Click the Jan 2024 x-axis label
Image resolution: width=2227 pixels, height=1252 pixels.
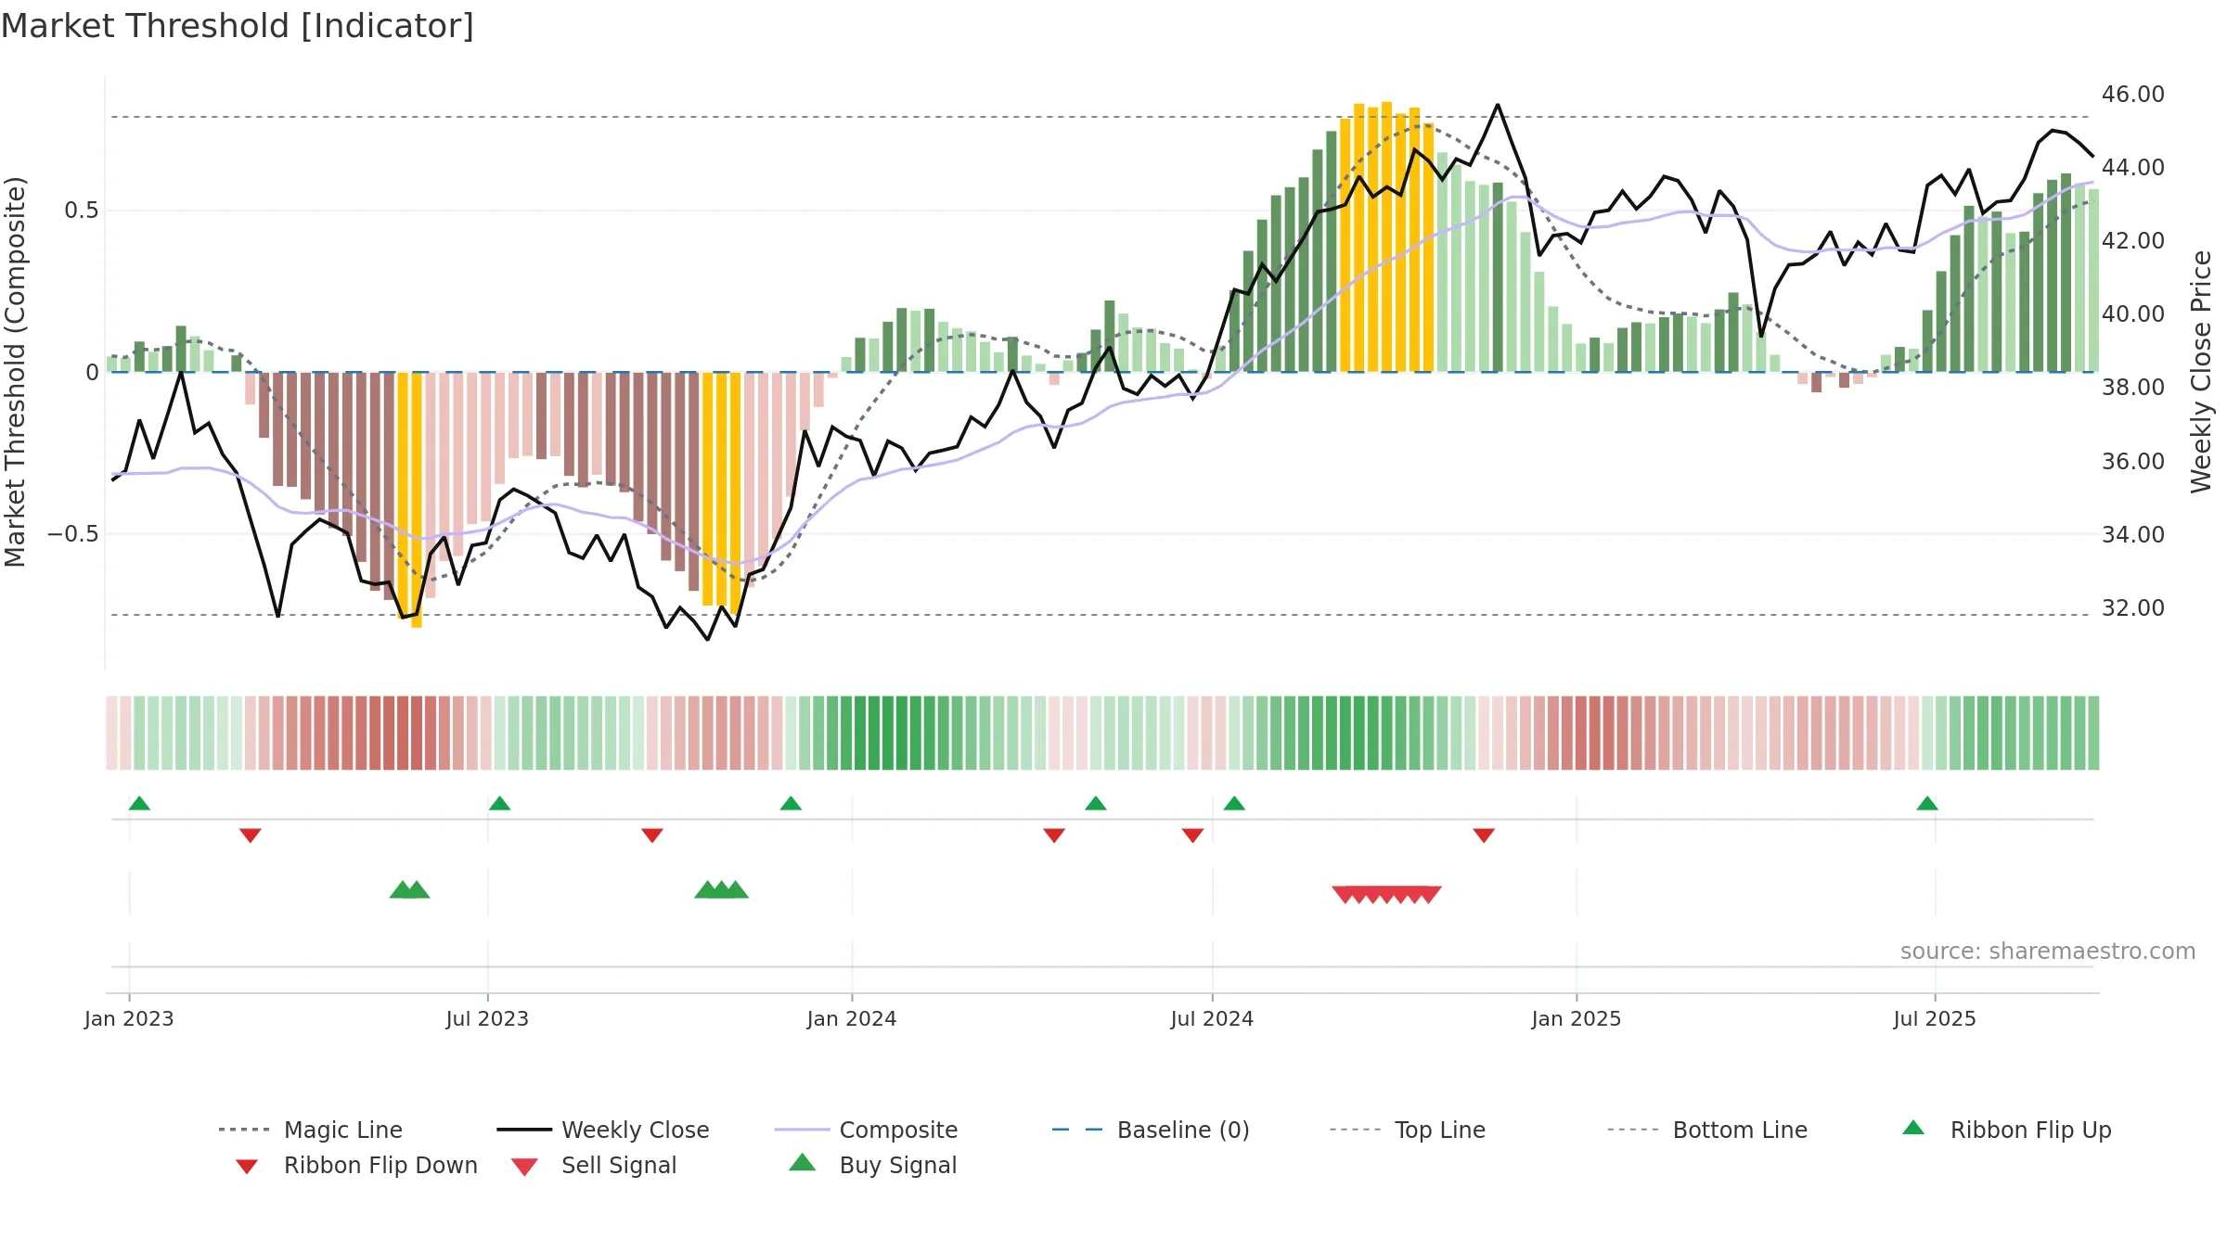click(x=852, y=1018)
